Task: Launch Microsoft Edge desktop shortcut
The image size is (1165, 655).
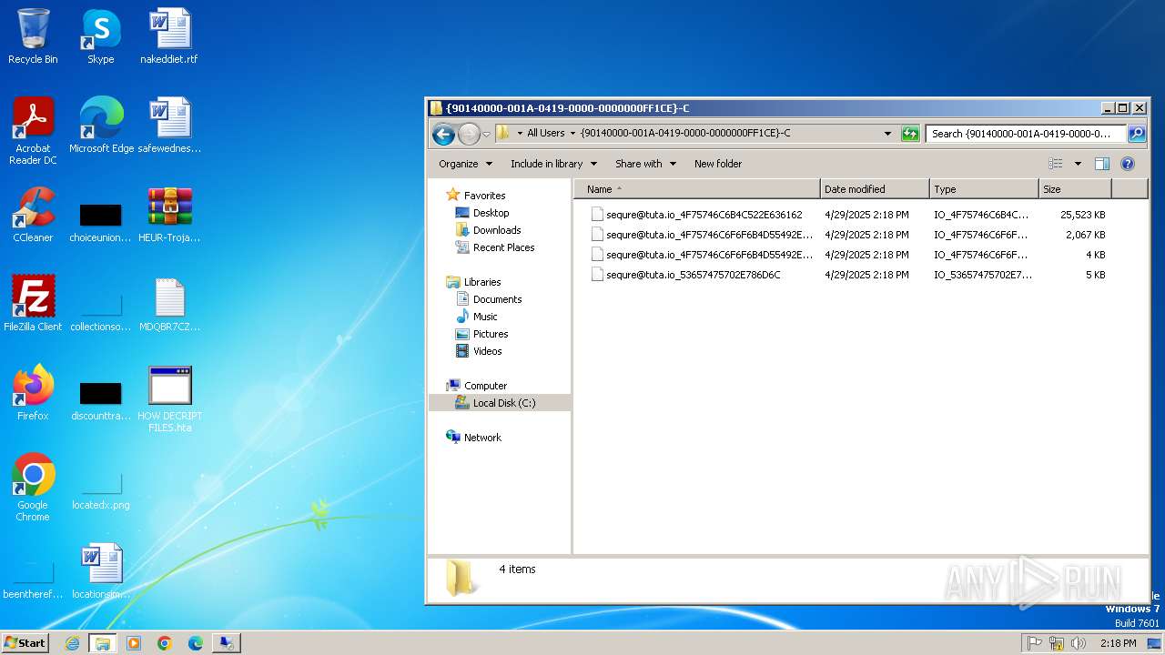Action: point(101,126)
